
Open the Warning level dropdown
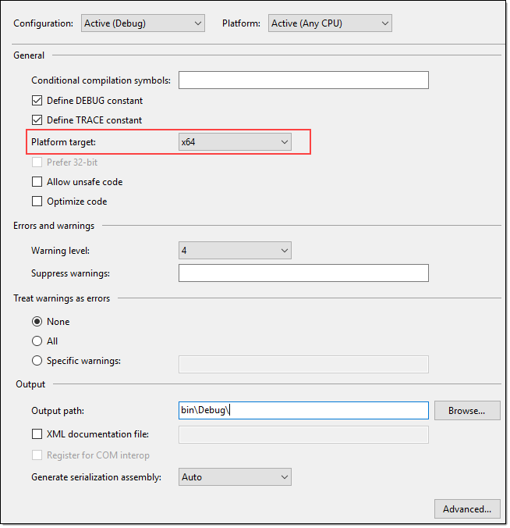pyautogui.click(x=235, y=251)
